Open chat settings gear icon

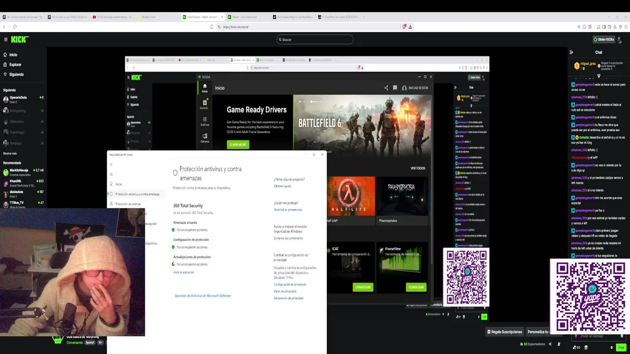[611, 348]
